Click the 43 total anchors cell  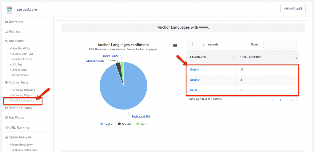coord(267,70)
